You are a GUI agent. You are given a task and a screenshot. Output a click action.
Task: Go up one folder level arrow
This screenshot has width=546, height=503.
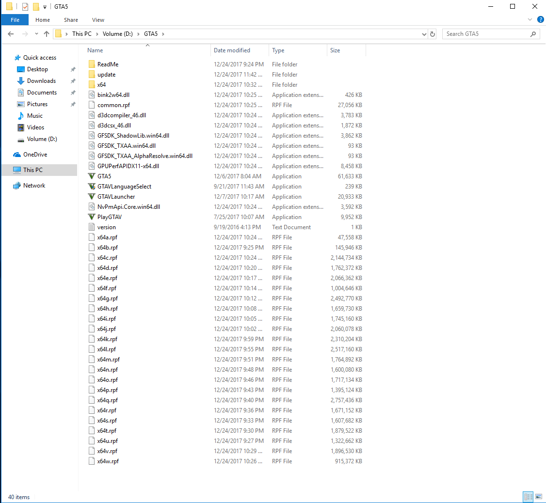47,34
